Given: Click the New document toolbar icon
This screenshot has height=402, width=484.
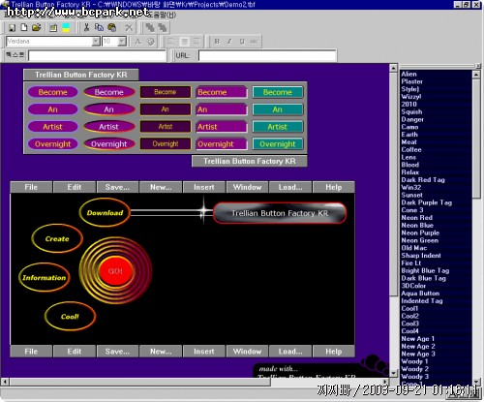Looking at the screenshot, I should pyautogui.click(x=24, y=28).
